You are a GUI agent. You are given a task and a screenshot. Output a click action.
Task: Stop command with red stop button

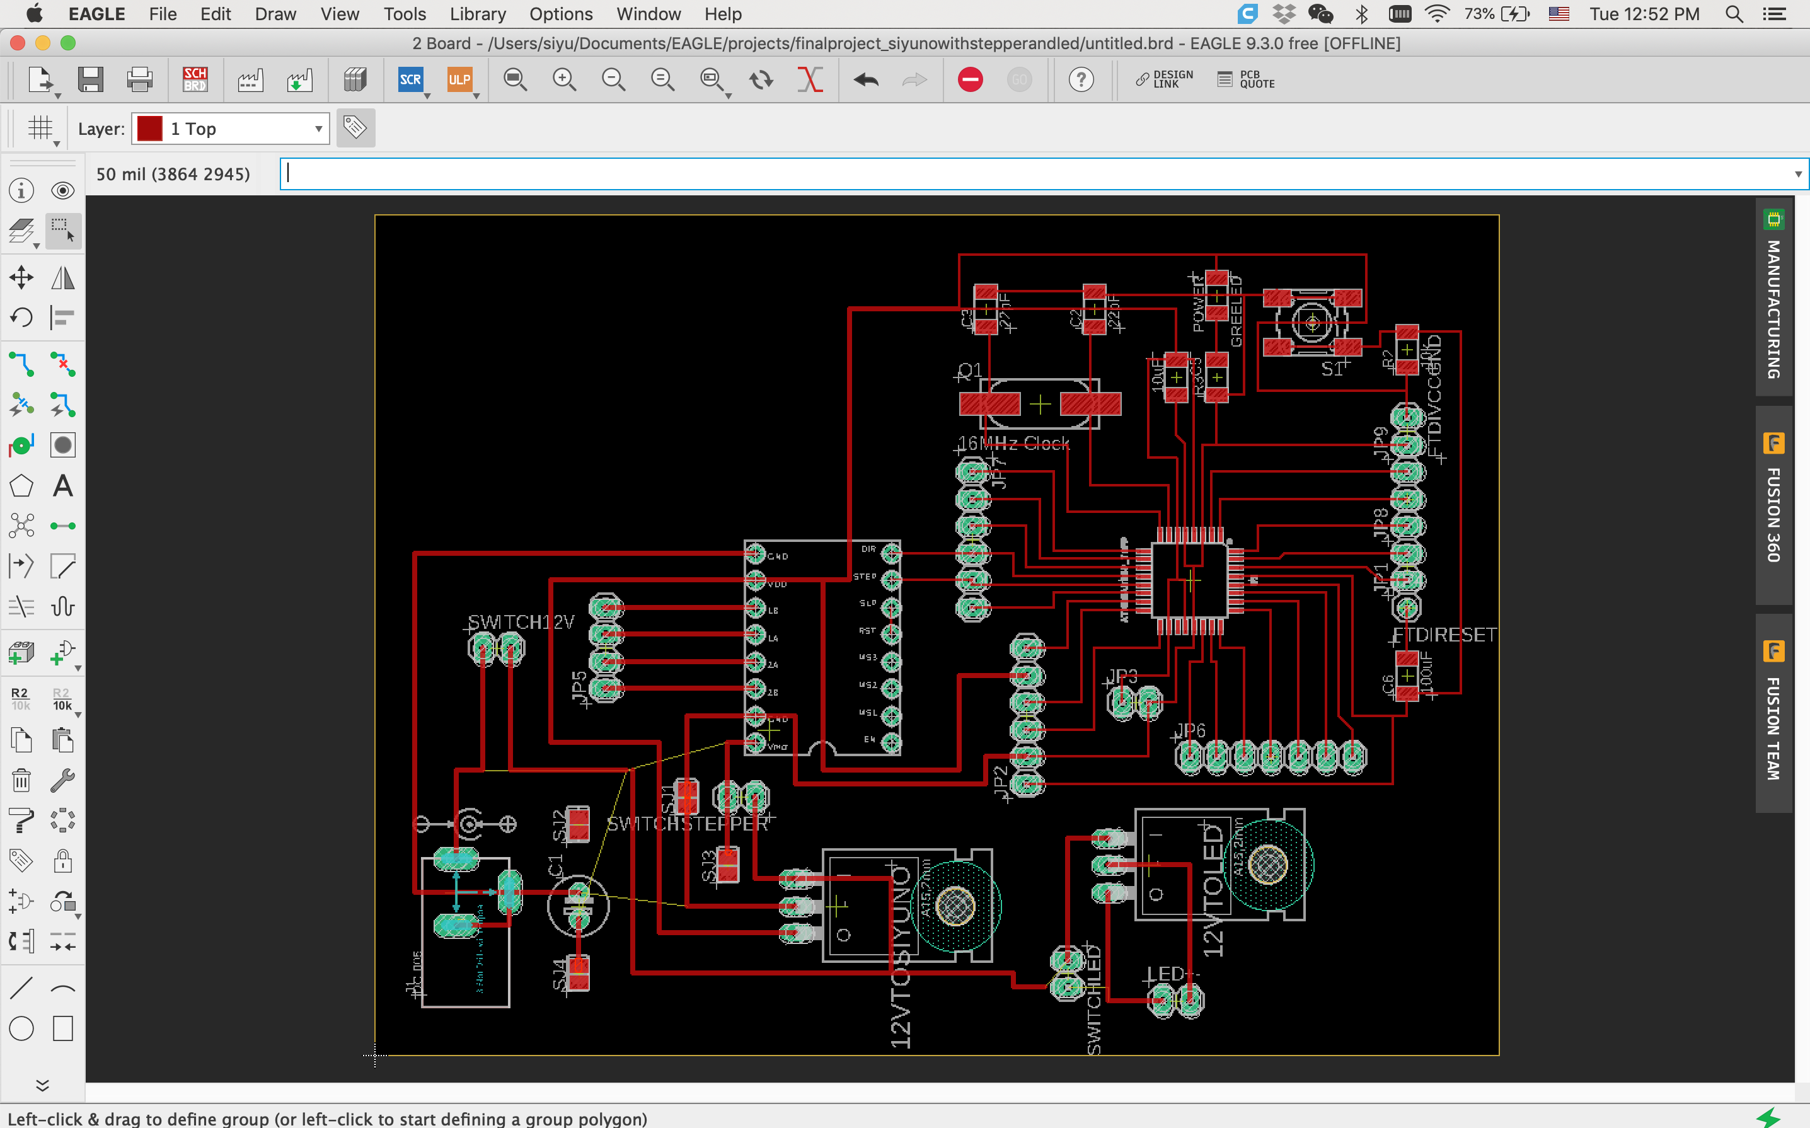tap(970, 79)
